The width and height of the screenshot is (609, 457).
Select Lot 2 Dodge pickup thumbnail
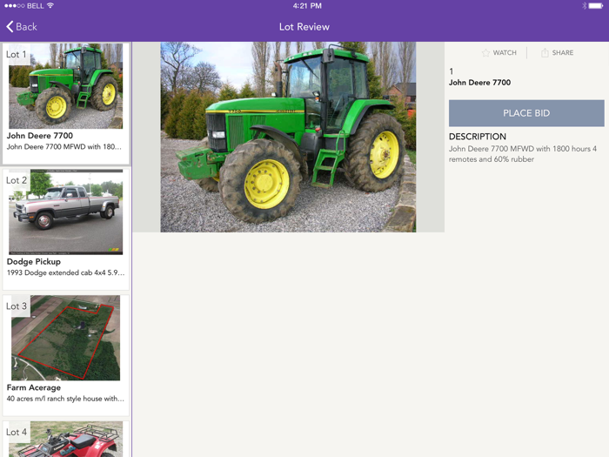coord(65,212)
